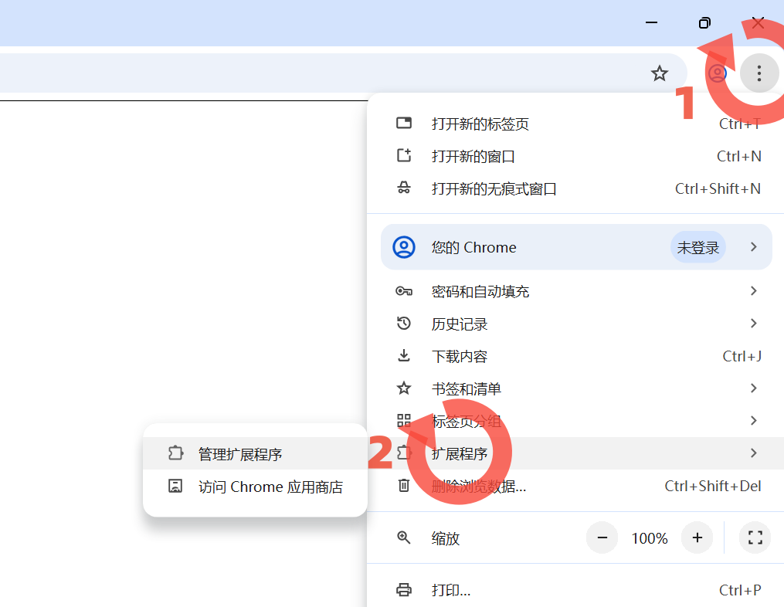Expand the 书签和清单 submenu arrow
Image resolution: width=784 pixels, height=607 pixels.
(754, 388)
